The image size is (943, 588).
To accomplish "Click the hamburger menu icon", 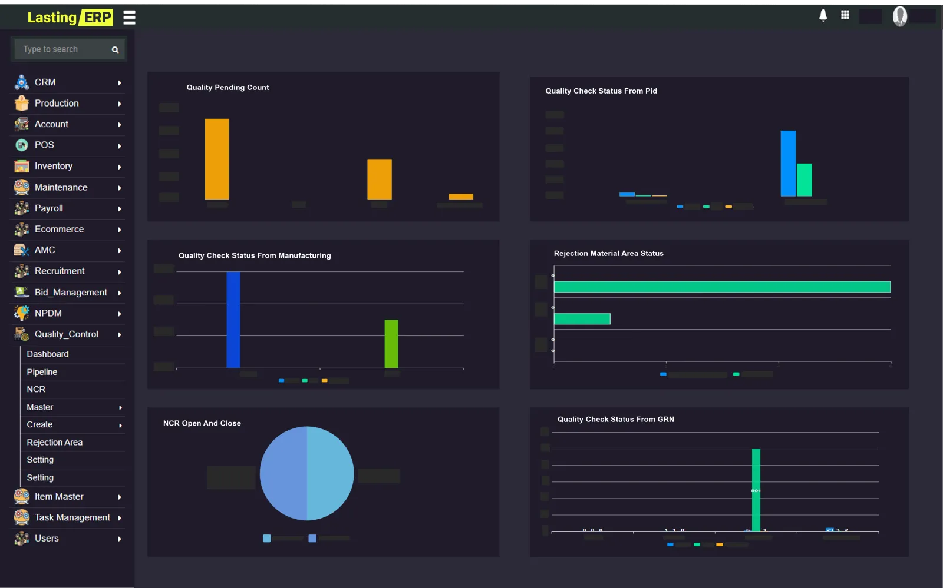I will coord(129,18).
